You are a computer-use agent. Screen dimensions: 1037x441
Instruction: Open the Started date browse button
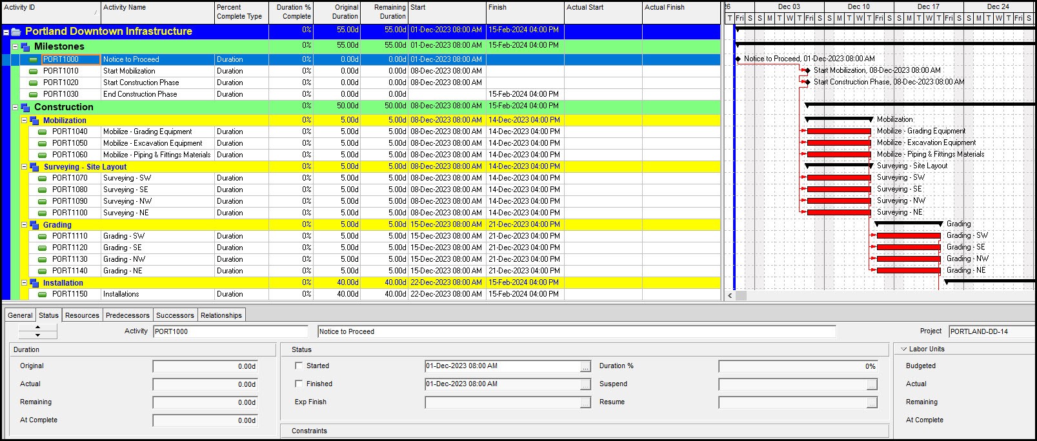click(x=585, y=366)
